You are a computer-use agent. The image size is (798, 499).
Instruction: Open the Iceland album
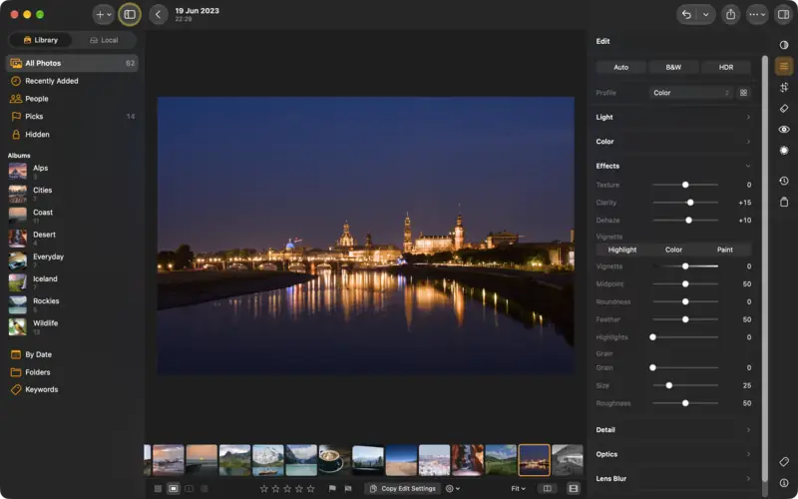72,282
